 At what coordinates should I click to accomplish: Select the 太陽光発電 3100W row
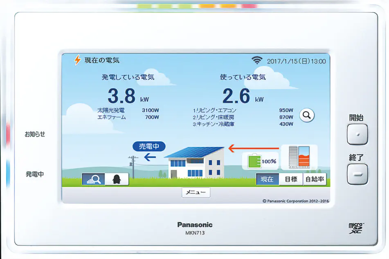coord(128,110)
